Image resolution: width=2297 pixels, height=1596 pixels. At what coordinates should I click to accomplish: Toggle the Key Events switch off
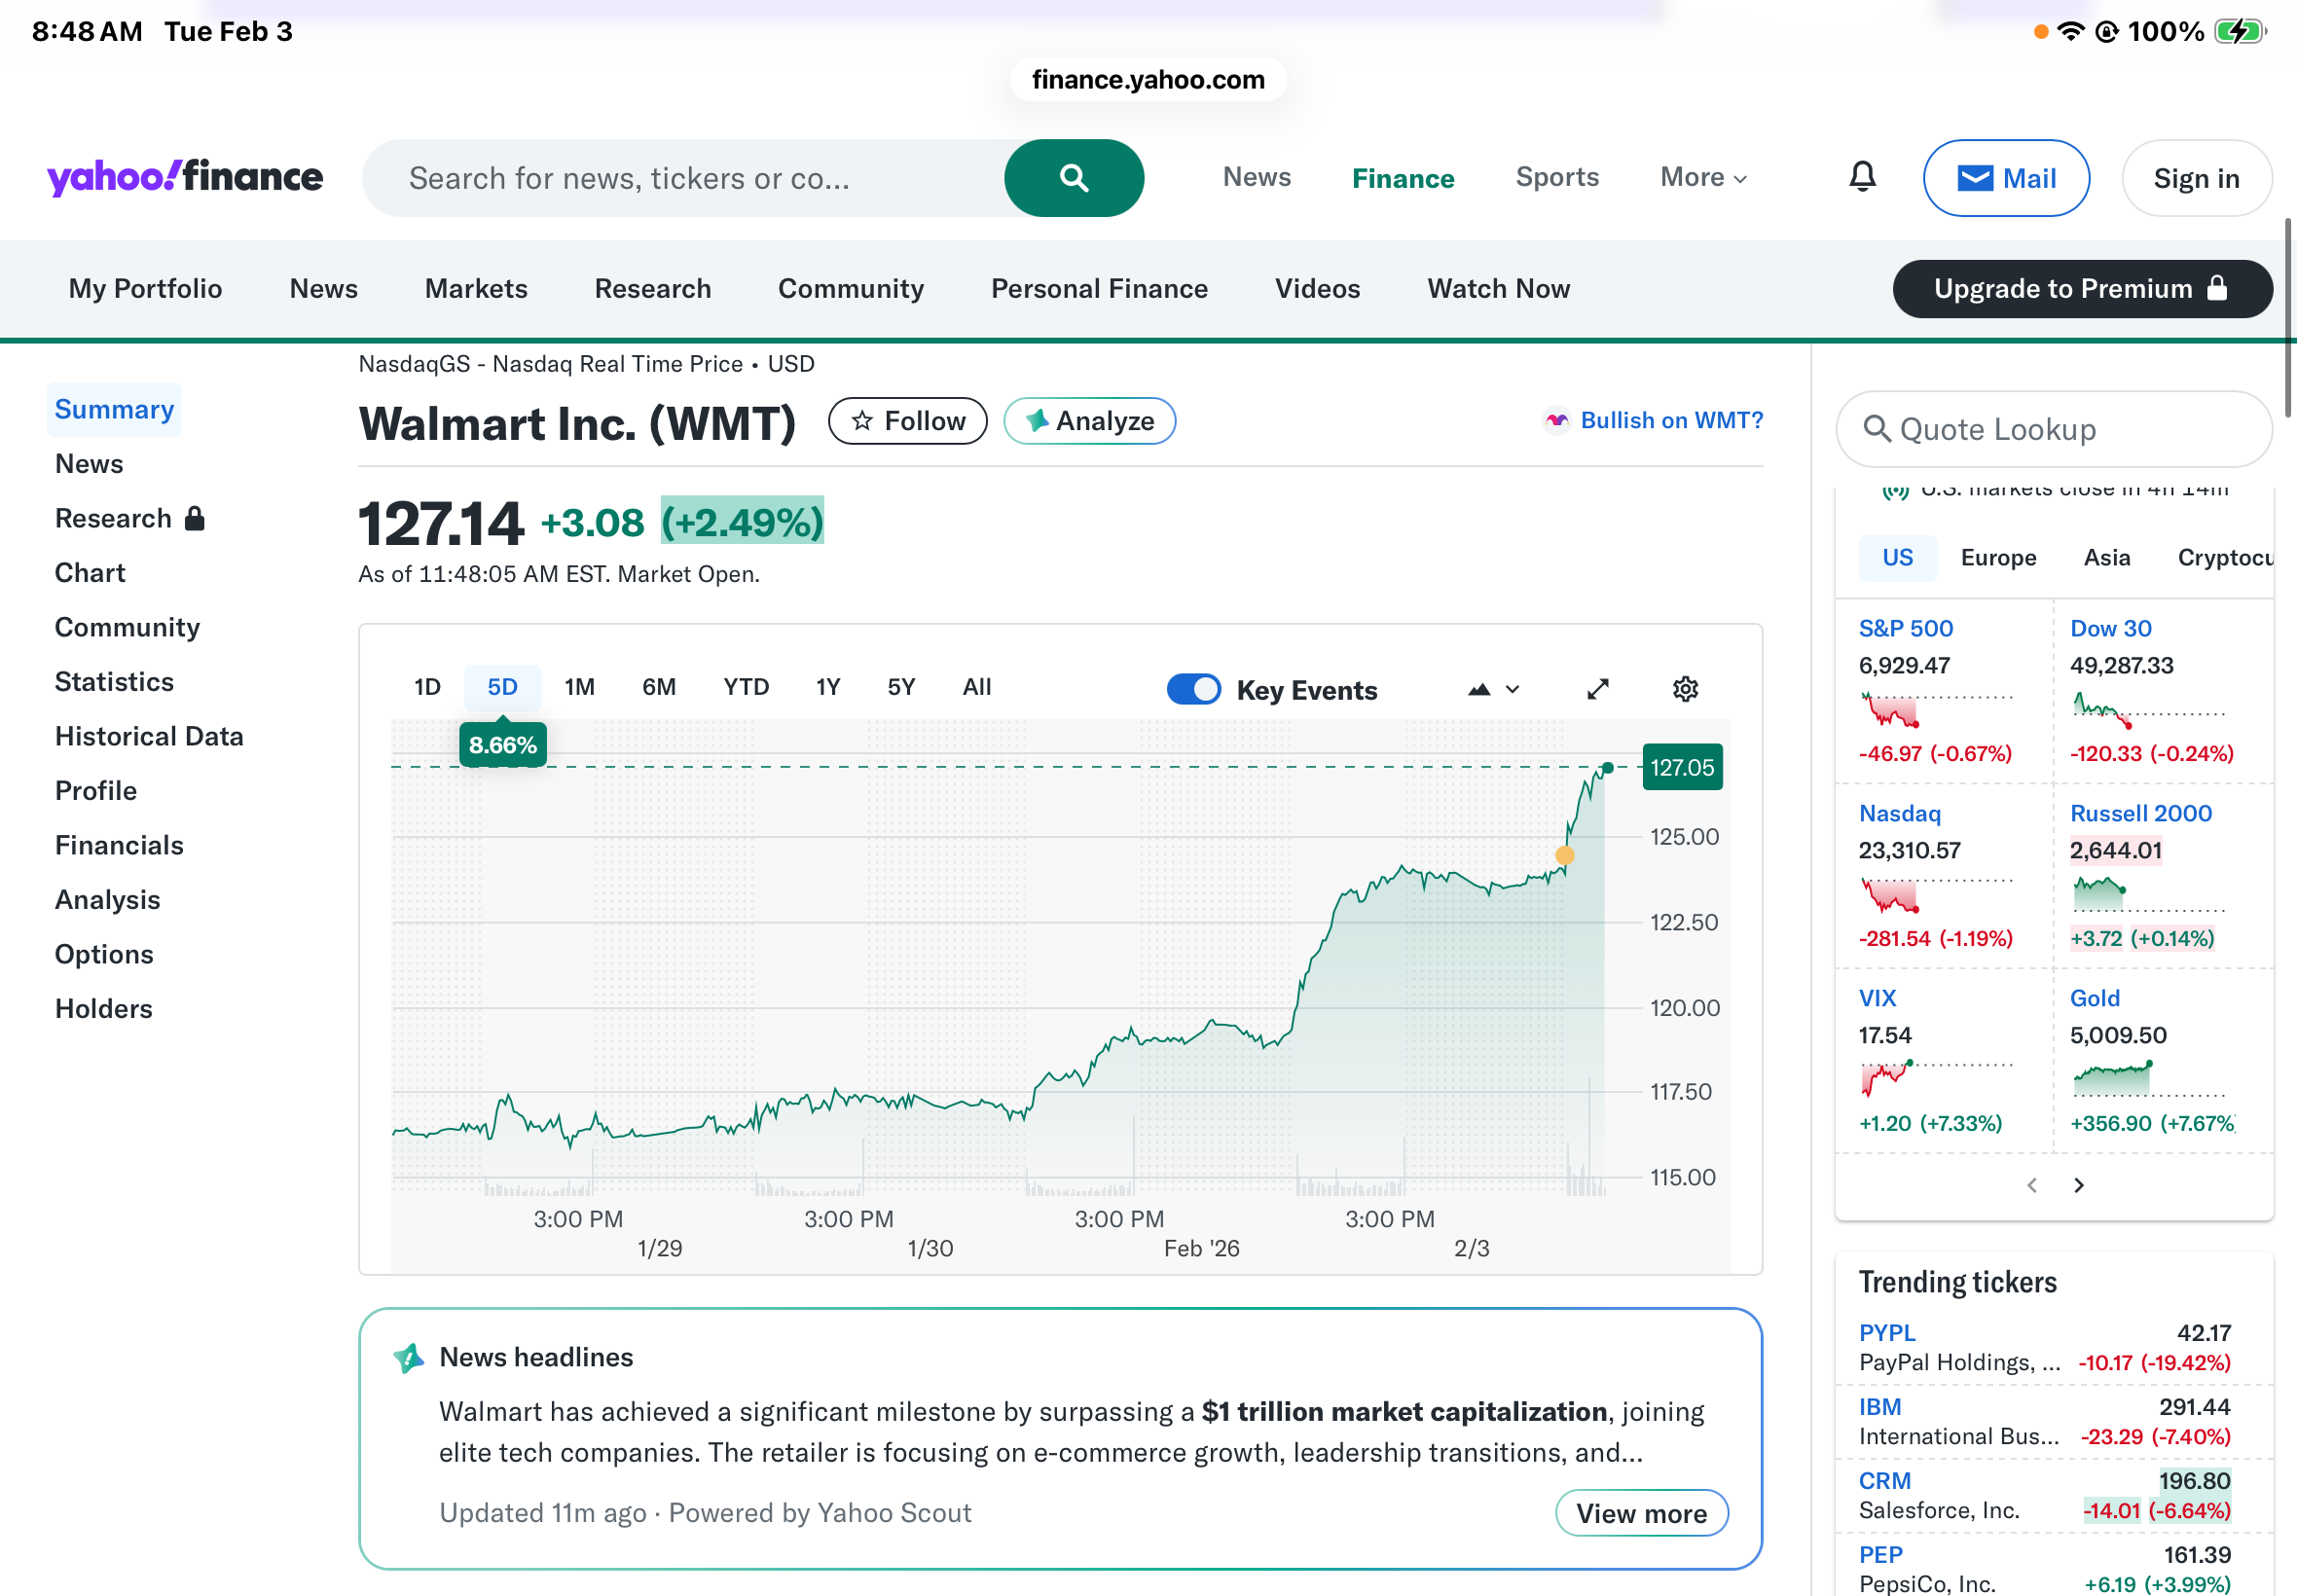1193,689
